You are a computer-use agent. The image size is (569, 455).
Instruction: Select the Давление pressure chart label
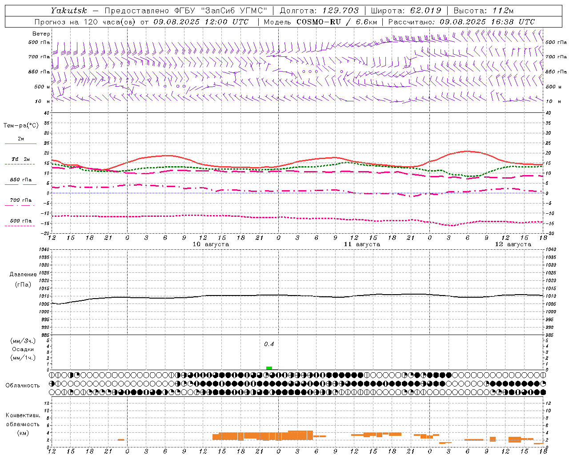point(23,275)
